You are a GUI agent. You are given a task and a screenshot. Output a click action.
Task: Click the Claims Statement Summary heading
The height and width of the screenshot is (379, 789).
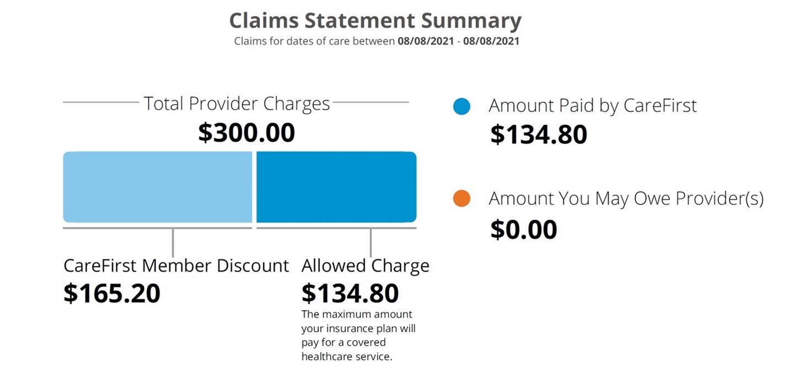point(375,20)
